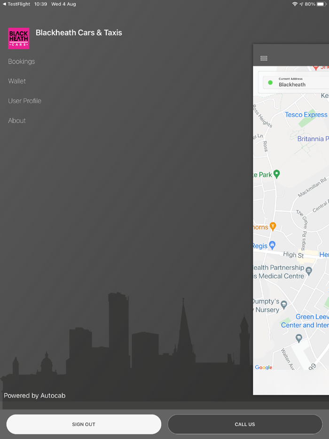329x439 pixels.
Task: Tap the hamburger menu icon above map
Action: point(264,58)
